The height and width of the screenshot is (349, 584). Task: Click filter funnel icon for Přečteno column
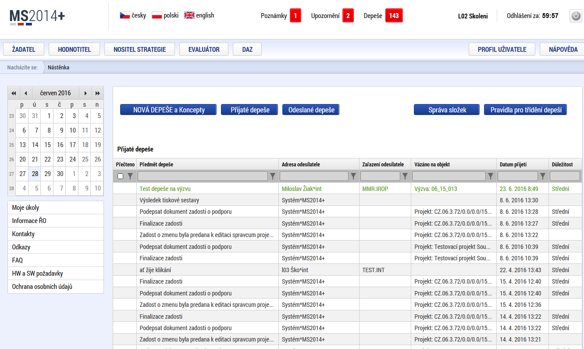(130, 176)
